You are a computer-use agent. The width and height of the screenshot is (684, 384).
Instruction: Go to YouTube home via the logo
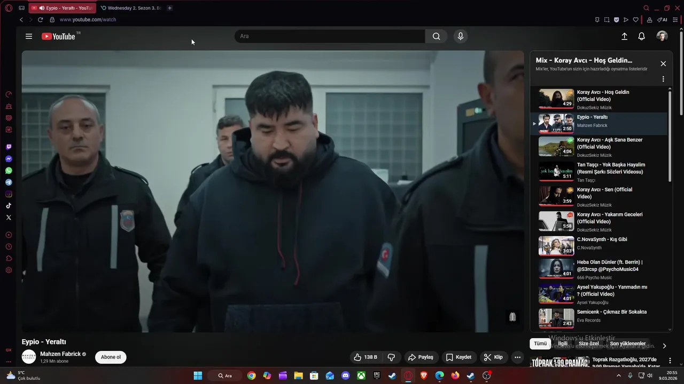point(58,36)
